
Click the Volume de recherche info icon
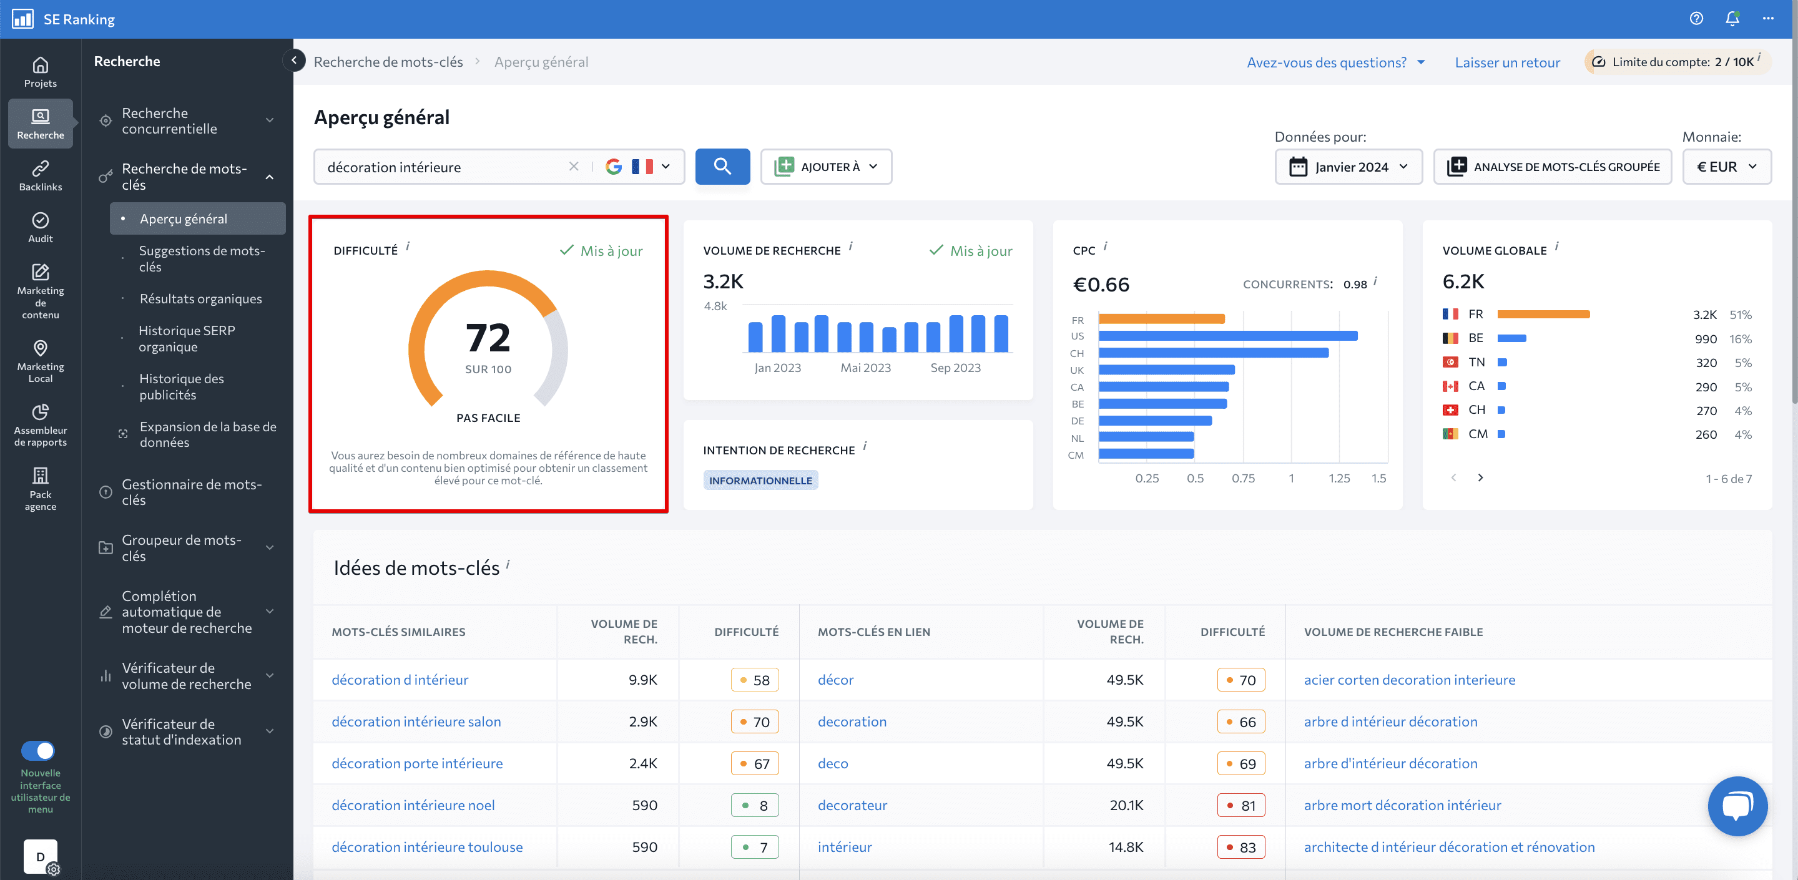point(850,246)
